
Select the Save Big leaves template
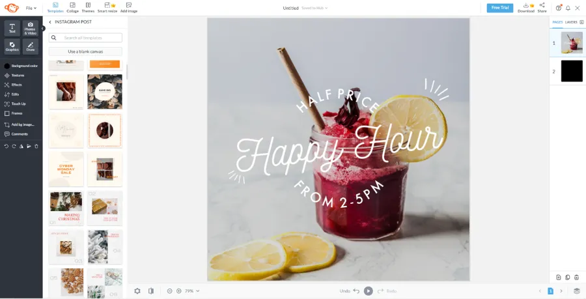coord(105,92)
